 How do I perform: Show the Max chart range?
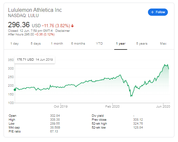click(x=163, y=44)
